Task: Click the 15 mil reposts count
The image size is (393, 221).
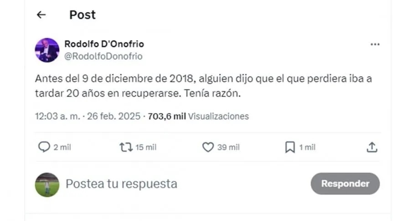Action: [146, 147]
